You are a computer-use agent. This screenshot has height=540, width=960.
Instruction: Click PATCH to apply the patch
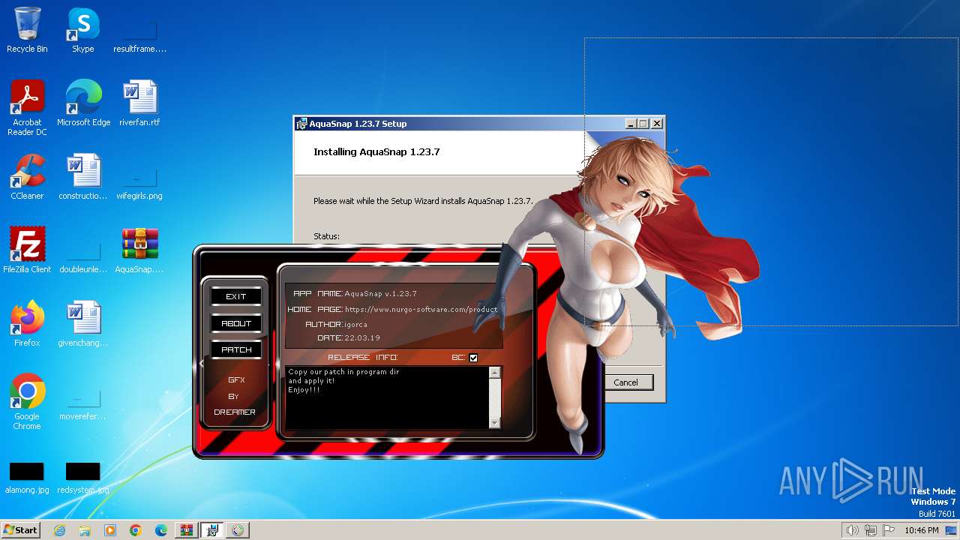[x=235, y=349]
